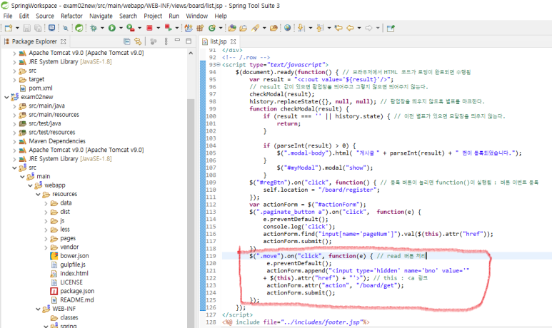Viewport: 552px width, 328px height.
Task: Toggle code folding at line 93
Action: coord(219,65)
